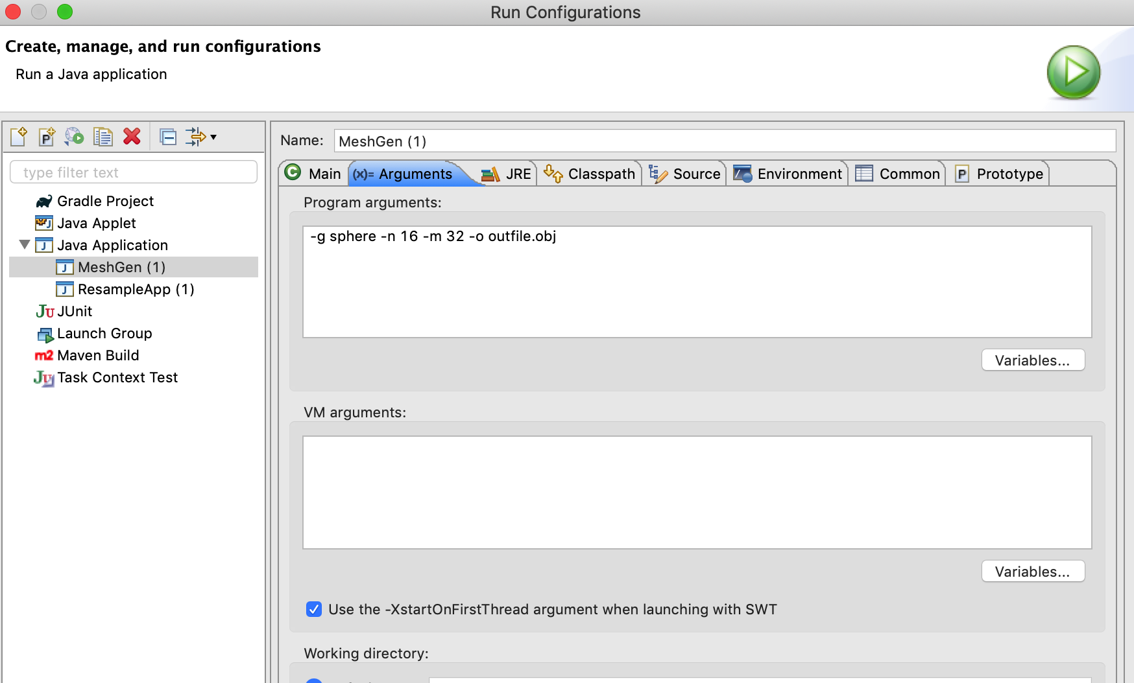Select the Gradle Project configuration type

point(105,202)
